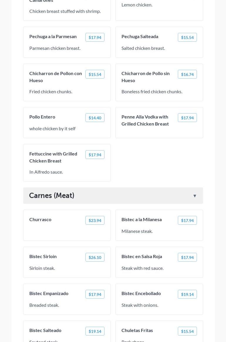Screen dimensions: 226x342
Task: Add Fettuccine with Grilled Chicken Breast for $17.94
Action: 95,155
